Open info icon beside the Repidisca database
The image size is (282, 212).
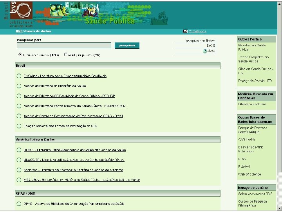[x=19, y=170]
